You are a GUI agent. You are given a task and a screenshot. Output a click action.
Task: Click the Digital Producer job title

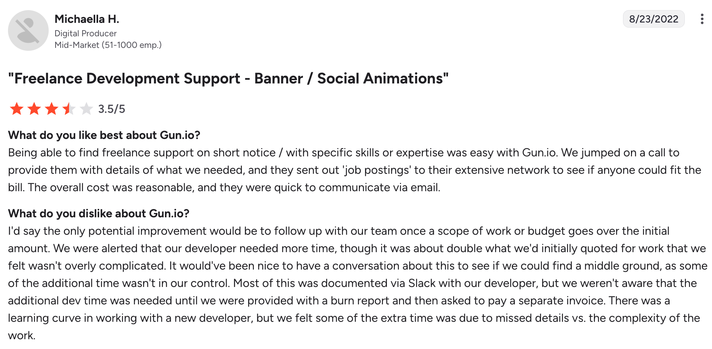[85, 33]
